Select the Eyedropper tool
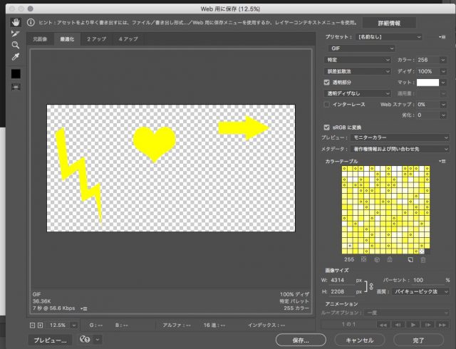The height and width of the screenshot is (349, 456). [15, 57]
